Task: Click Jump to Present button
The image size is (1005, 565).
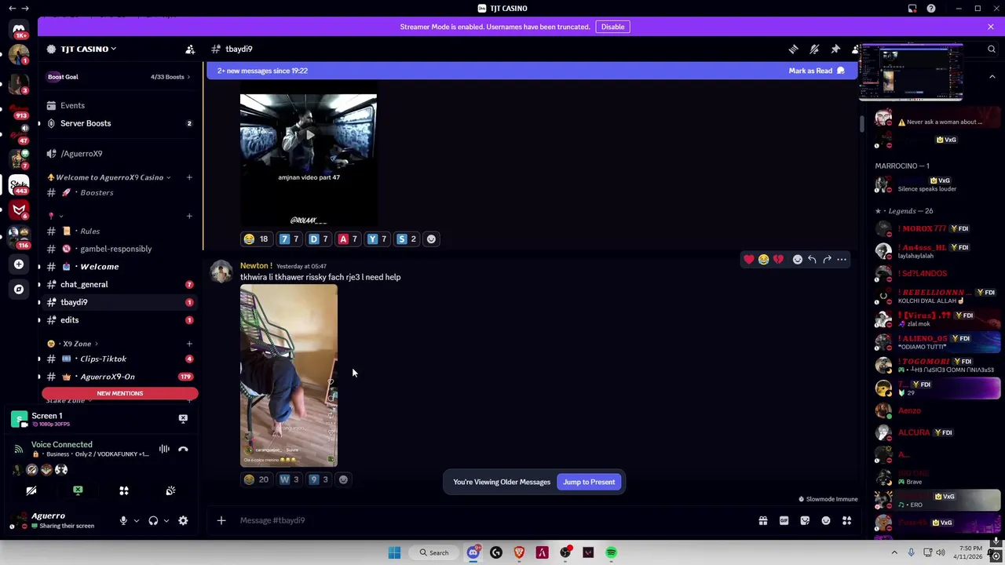Action: [x=589, y=482]
